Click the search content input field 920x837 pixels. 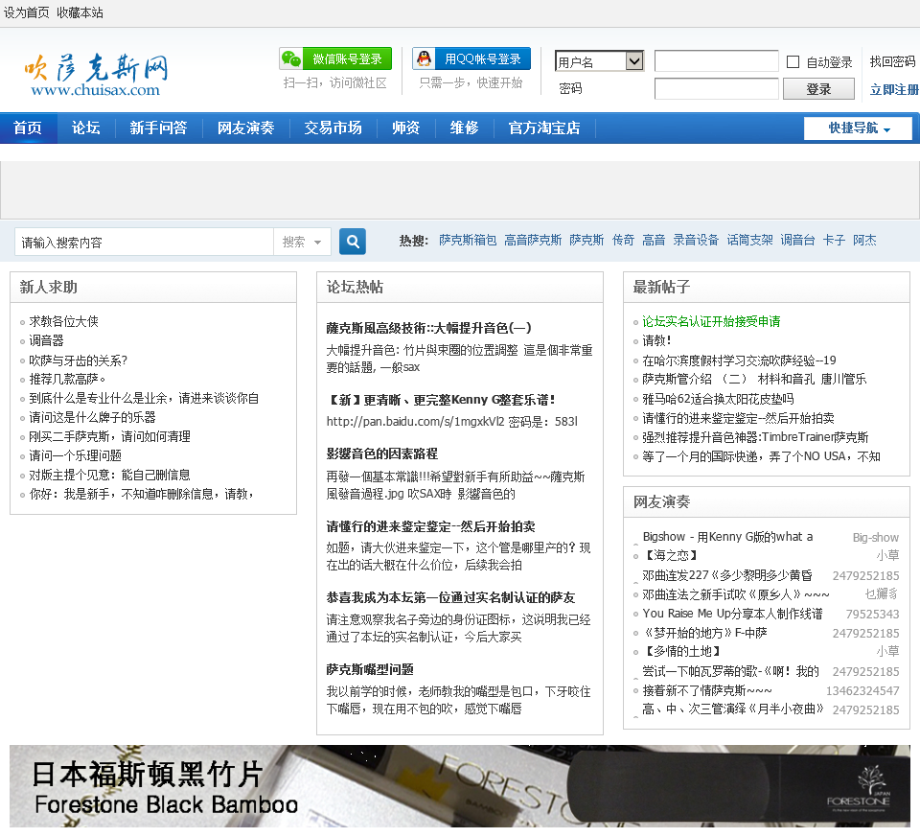[x=144, y=243]
